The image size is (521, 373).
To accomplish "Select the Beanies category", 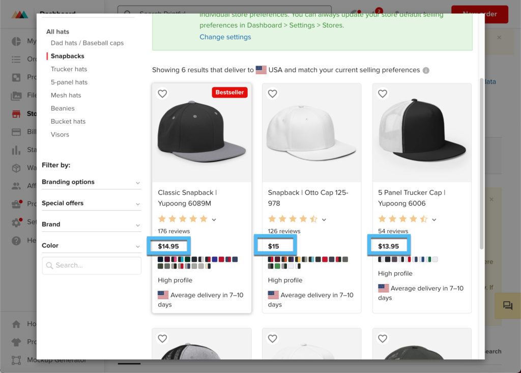I will tap(63, 109).
